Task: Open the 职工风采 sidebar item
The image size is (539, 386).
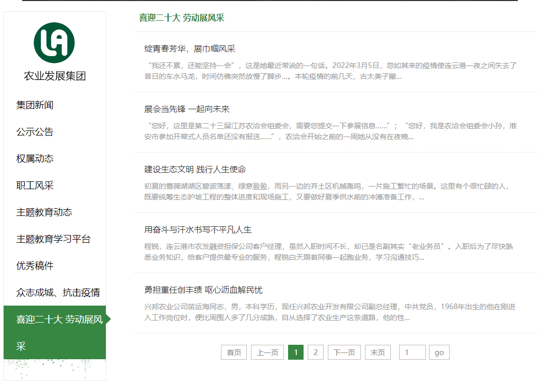Action: click(x=35, y=186)
